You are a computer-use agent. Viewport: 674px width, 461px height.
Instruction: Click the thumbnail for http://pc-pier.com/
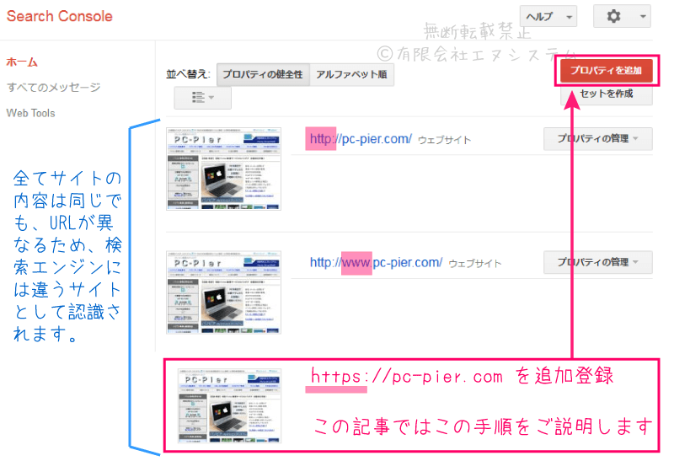(x=223, y=169)
